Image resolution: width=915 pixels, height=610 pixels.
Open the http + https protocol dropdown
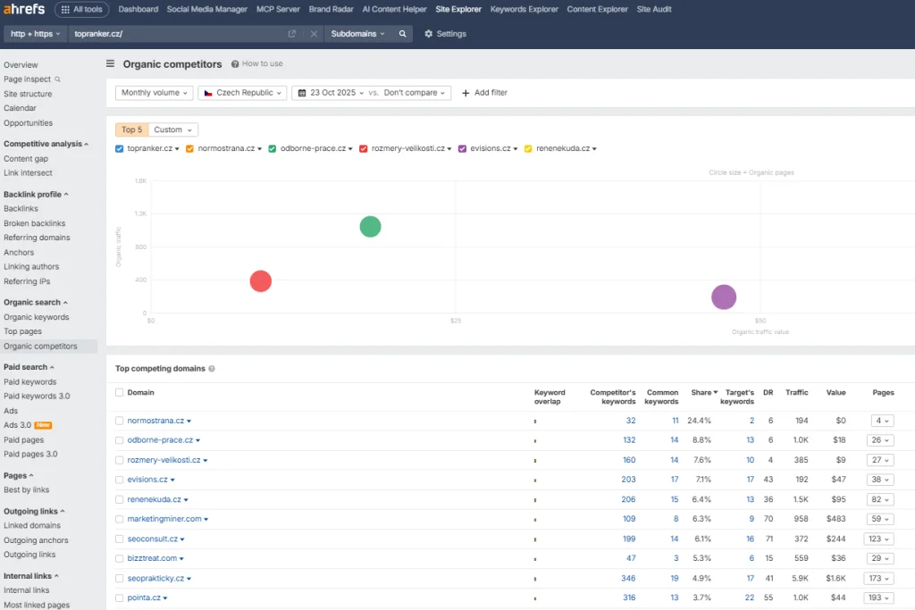[x=35, y=34]
